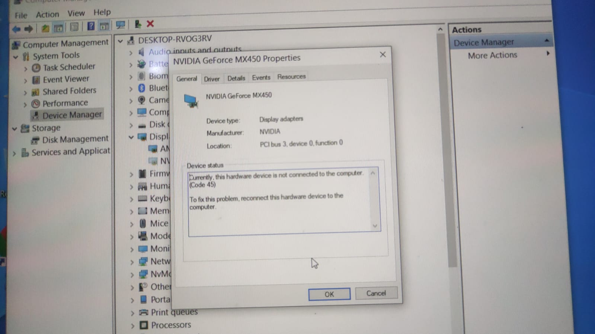Click the red X Uninstall device icon

click(x=150, y=24)
